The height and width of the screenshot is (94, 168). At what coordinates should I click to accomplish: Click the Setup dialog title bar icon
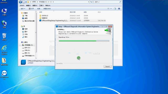click(x=57, y=26)
